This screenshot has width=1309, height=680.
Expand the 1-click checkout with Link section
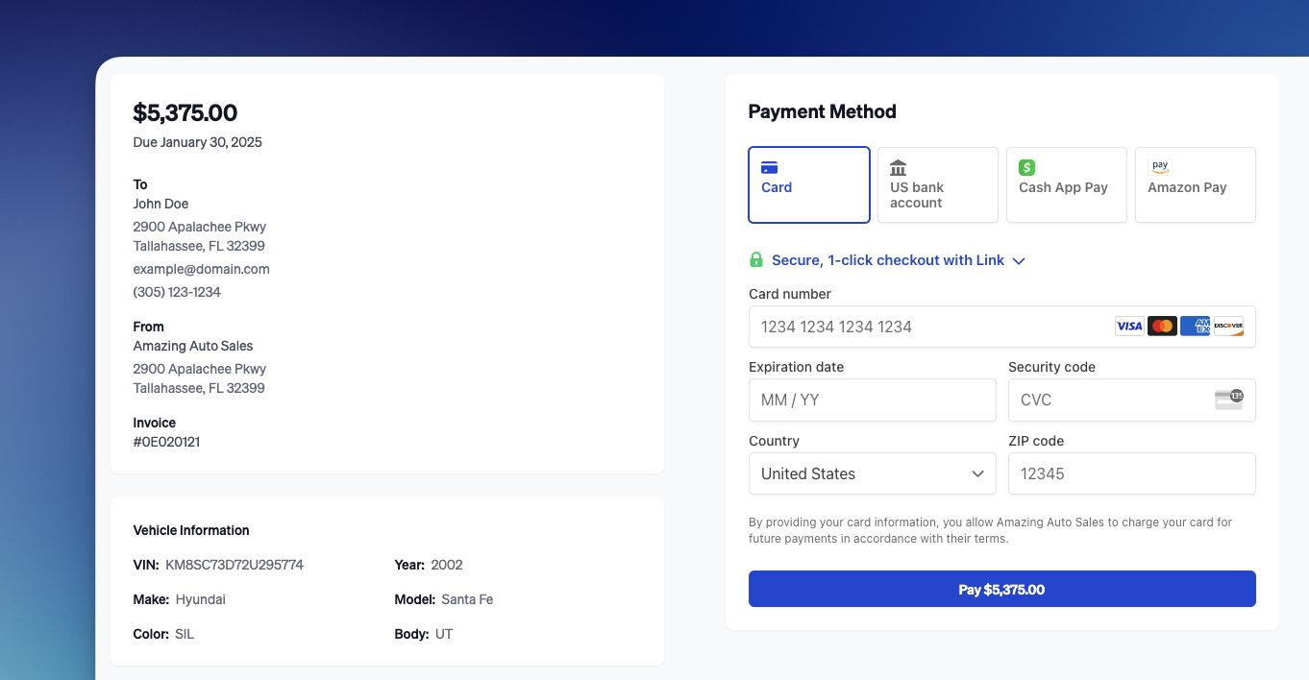point(1018,260)
